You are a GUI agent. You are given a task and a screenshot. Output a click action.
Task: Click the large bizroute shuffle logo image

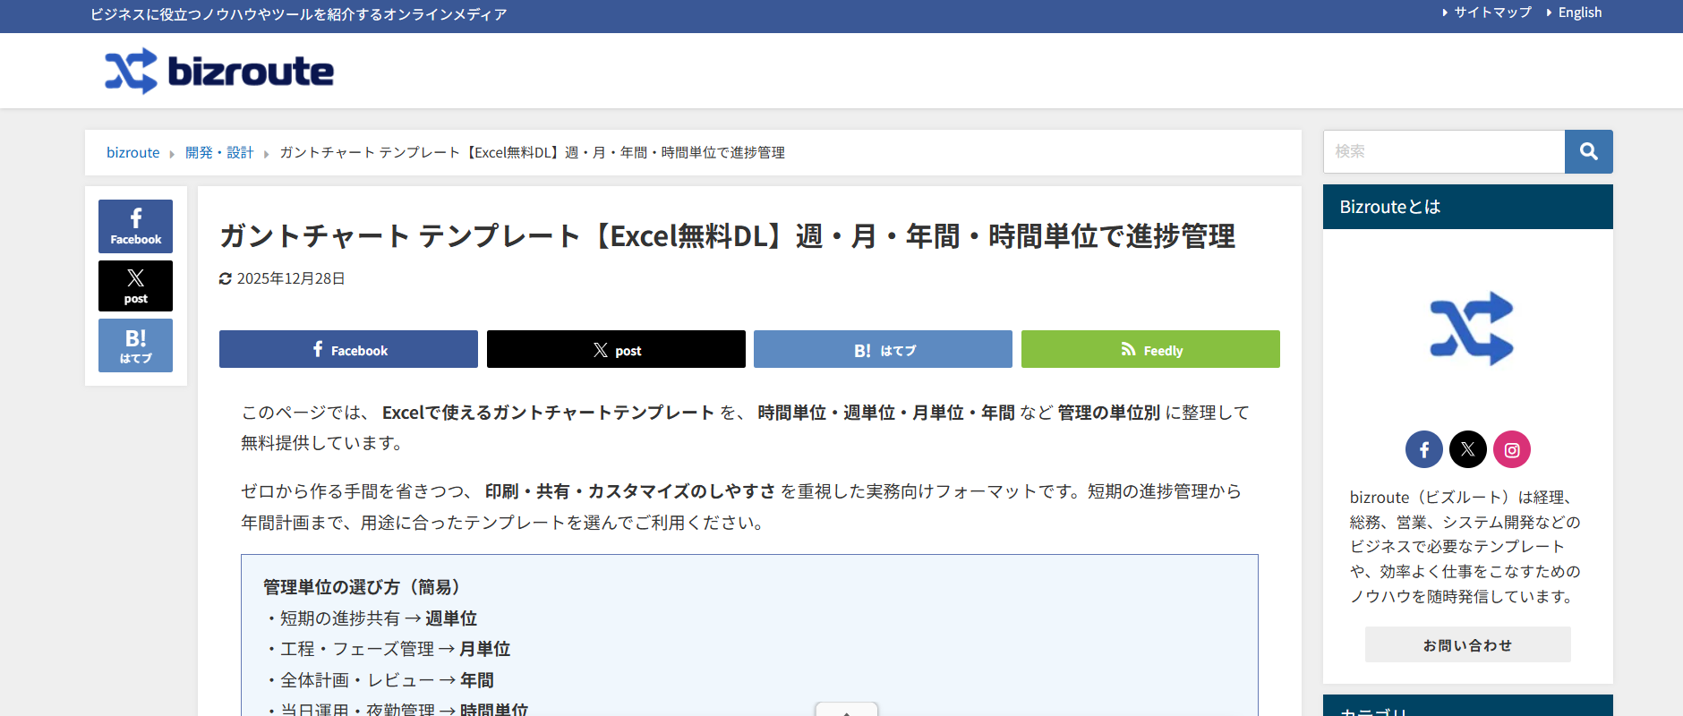(1471, 328)
